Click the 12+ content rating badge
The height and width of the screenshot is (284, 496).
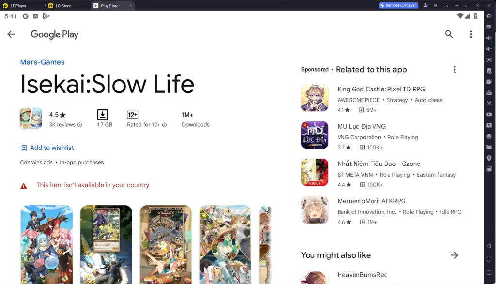pyautogui.click(x=133, y=114)
